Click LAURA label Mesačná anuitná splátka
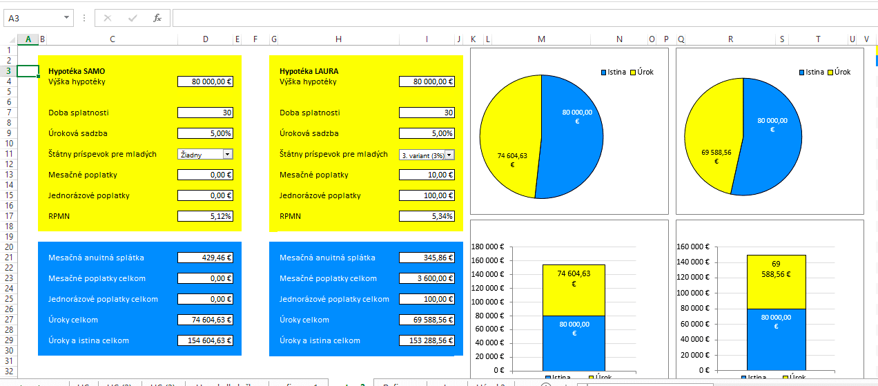The height and width of the screenshot is (386, 878). (x=327, y=258)
